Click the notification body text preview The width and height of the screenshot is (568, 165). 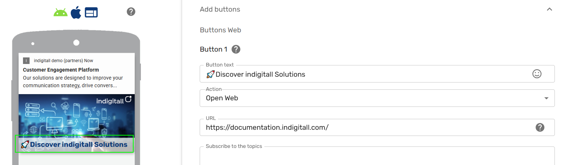pyautogui.click(x=73, y=82)
